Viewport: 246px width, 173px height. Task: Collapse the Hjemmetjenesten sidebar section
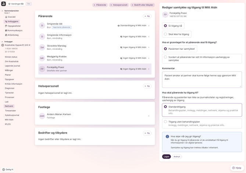pyautogui.click(x=2, y=11)
